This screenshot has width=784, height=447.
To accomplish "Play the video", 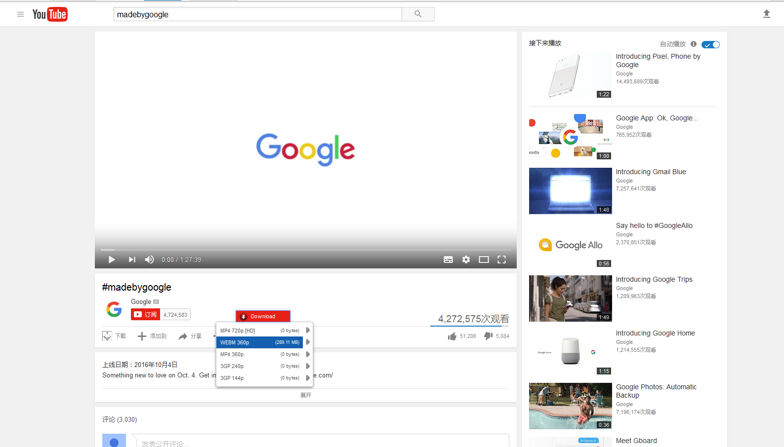I will (112, 260).
